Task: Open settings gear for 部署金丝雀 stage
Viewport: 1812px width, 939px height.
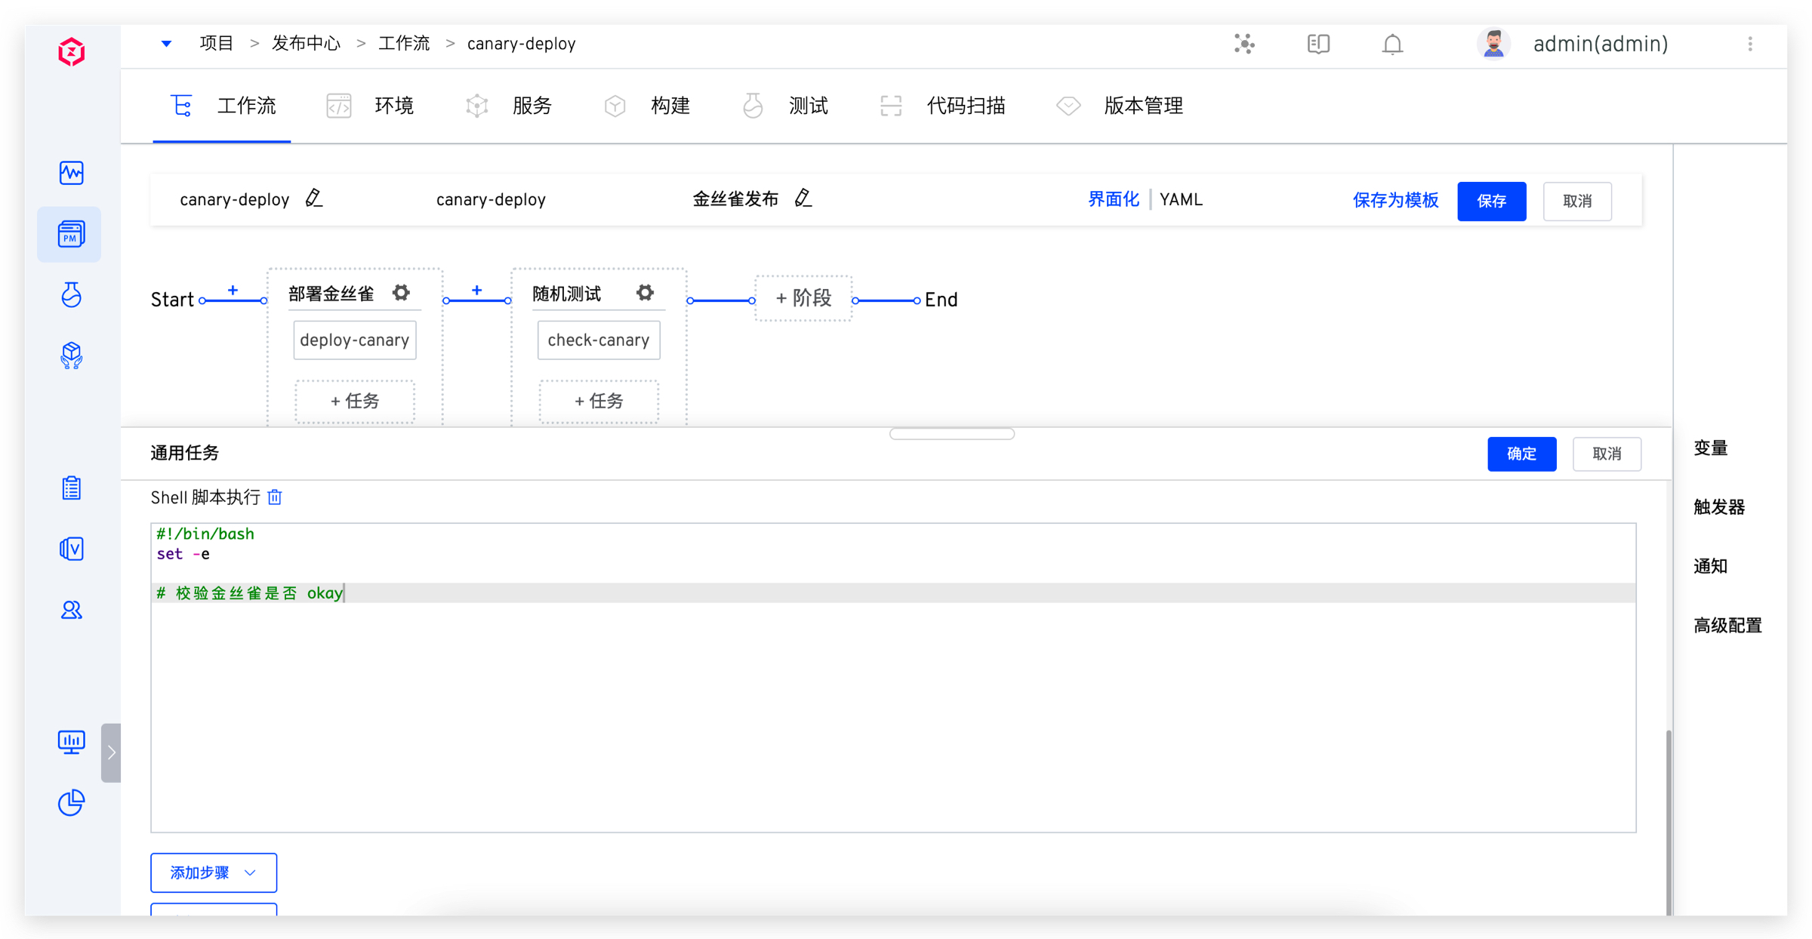Action: (401, 293)
